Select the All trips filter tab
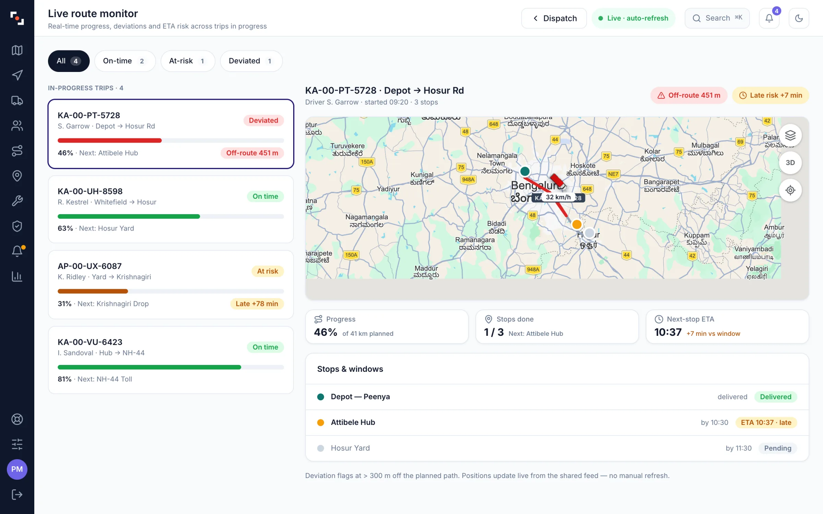The image size is (823, 514). coord(69,61)
